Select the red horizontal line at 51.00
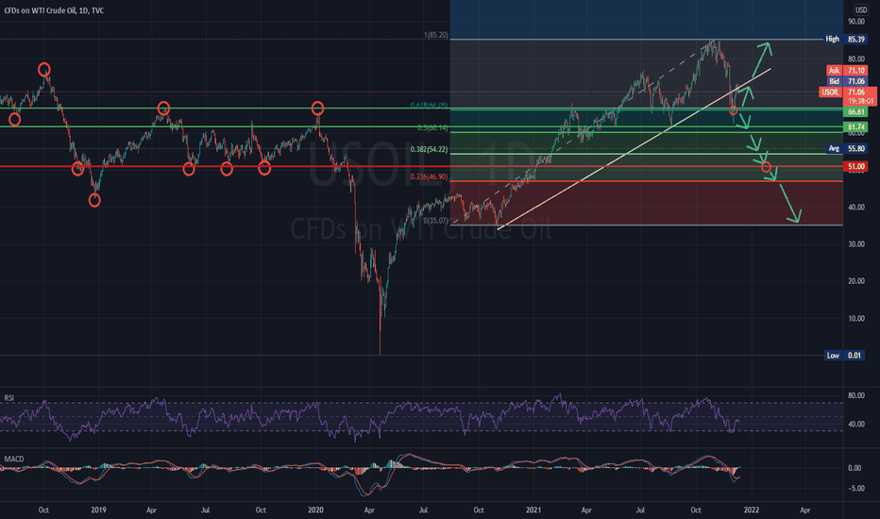Viewport: 880px width, 519px height. coord(421,167)
